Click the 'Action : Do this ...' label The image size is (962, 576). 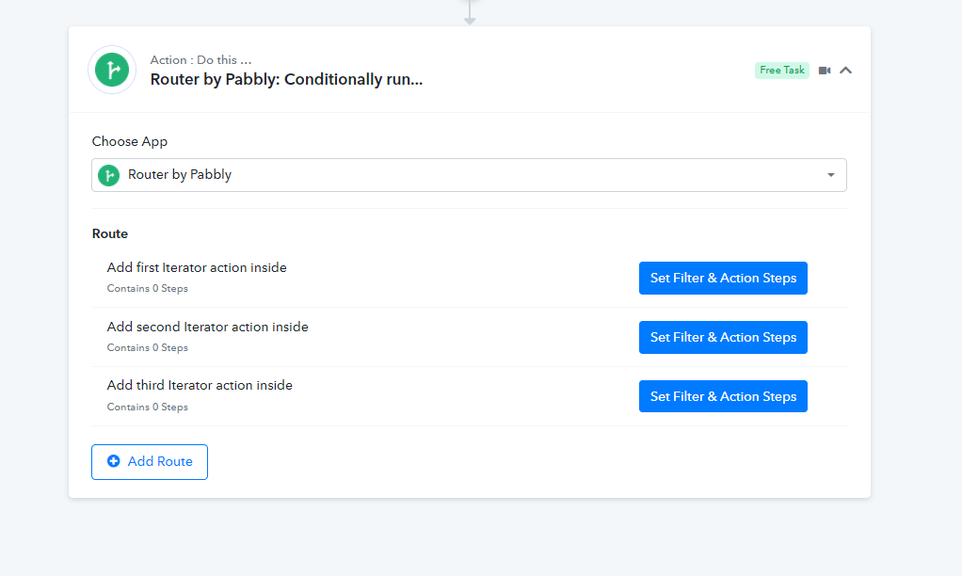200,60
